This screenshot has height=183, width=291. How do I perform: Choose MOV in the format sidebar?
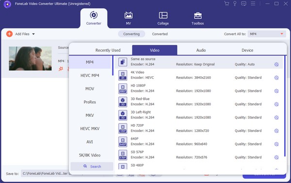(x=90, y=89)
